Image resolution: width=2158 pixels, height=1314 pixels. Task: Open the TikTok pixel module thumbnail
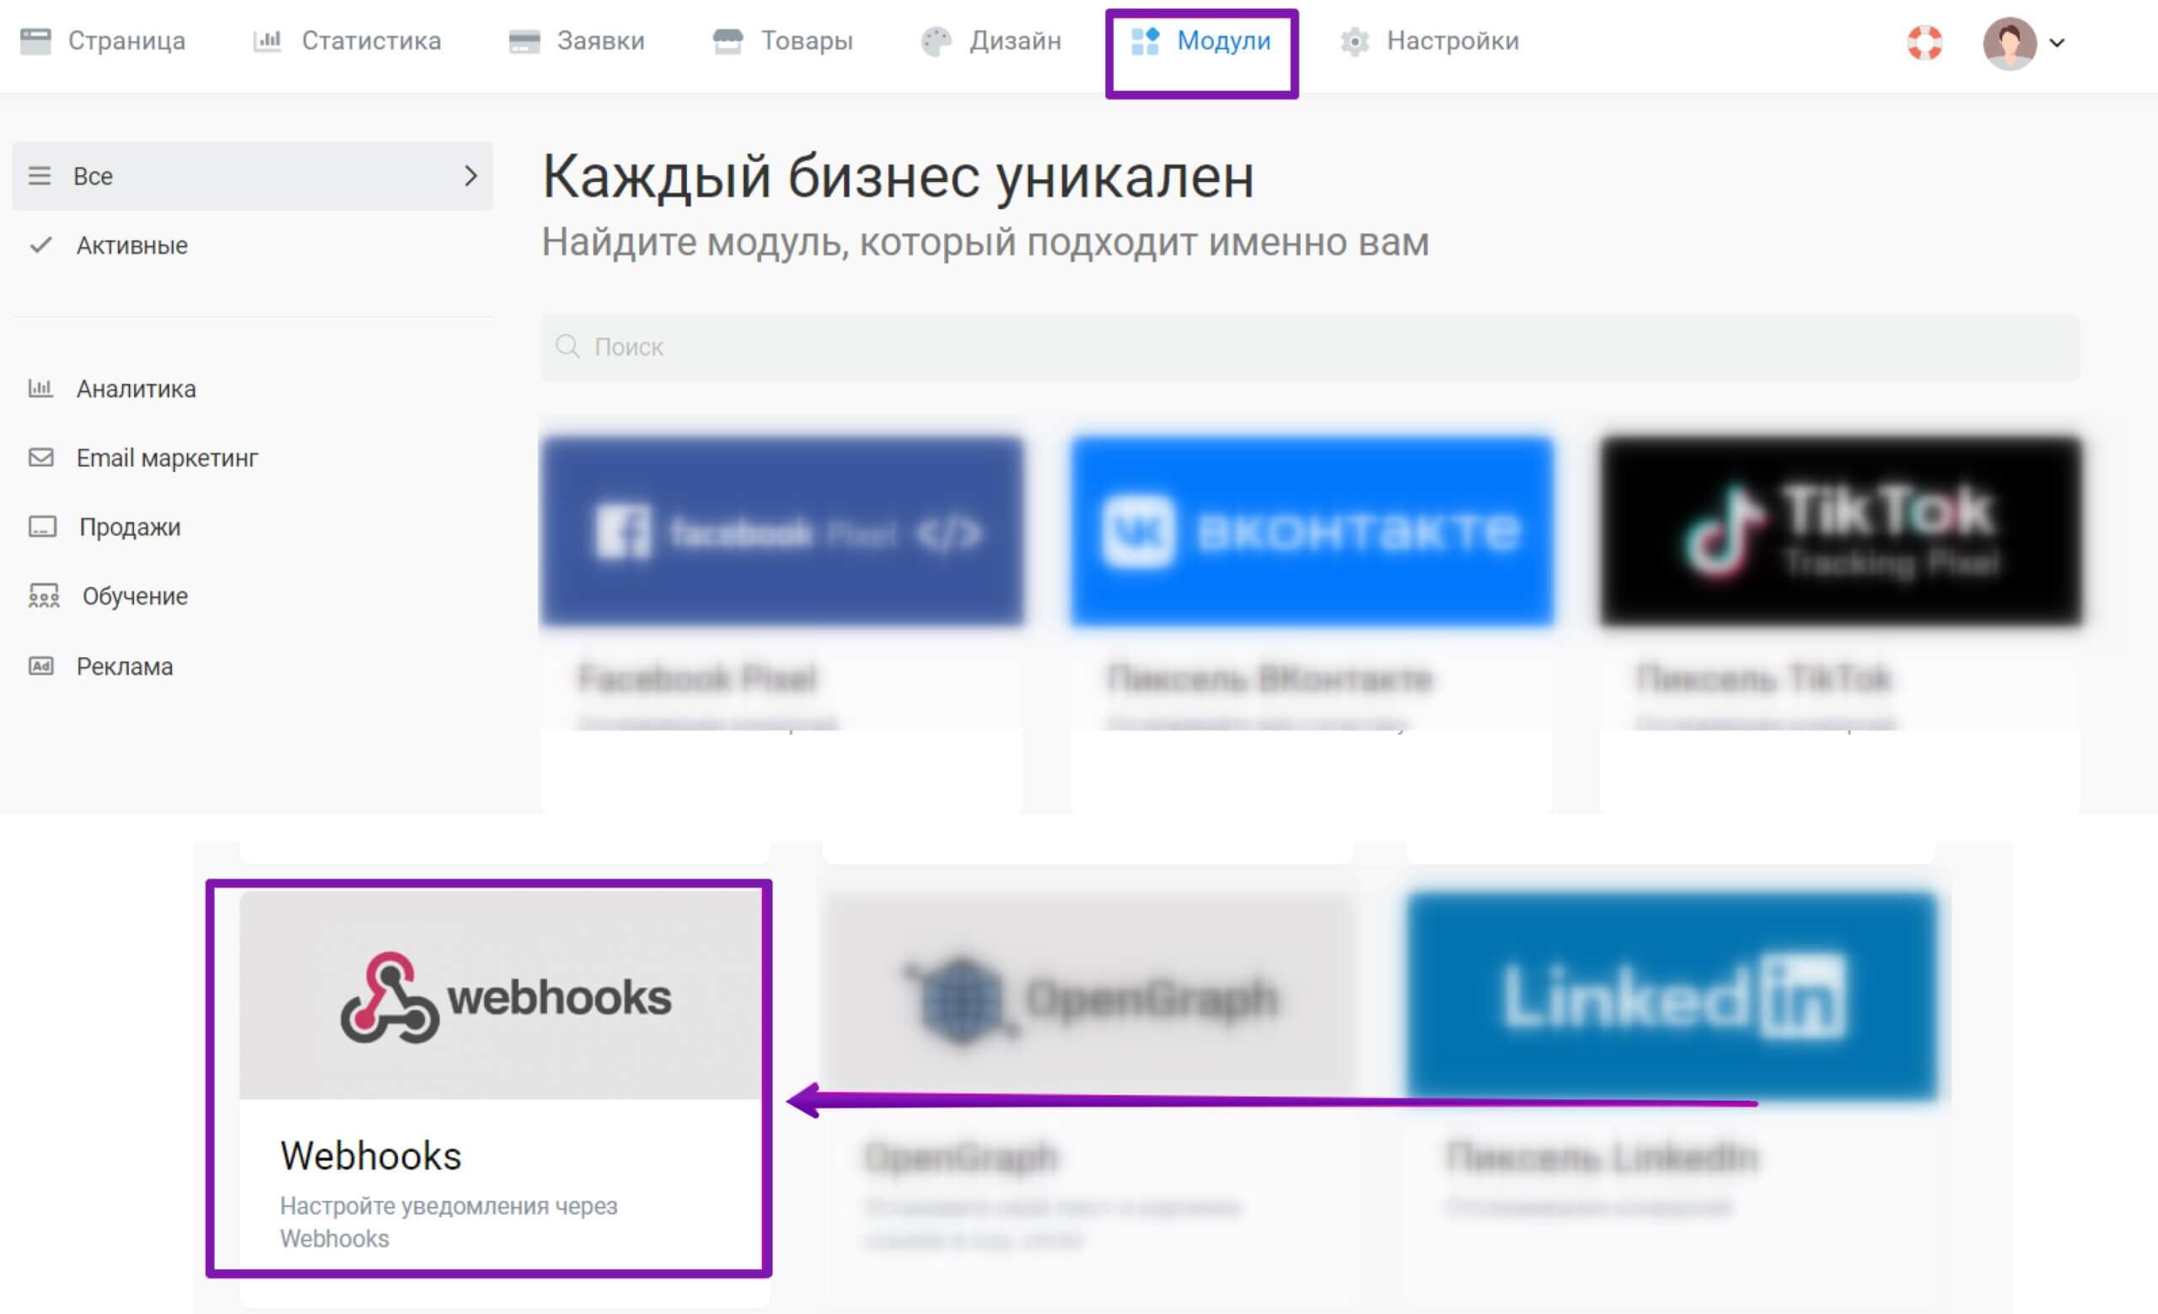tap(1841, 531)
